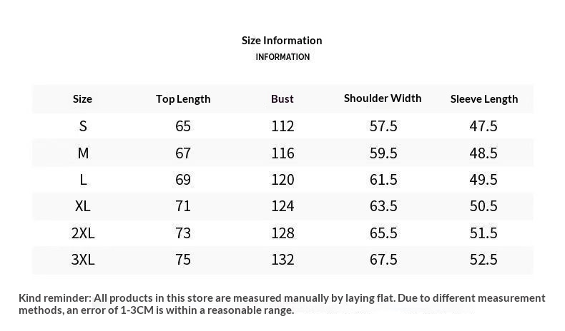Viewport: 565px width, 331px height.
Task: Select the sleeve length value 47.5
Action: pos(483,126)
